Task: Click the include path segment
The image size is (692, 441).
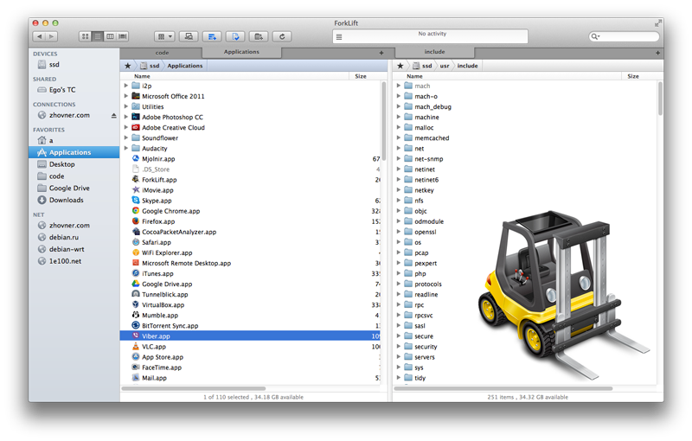Action: tap(467, 66)
